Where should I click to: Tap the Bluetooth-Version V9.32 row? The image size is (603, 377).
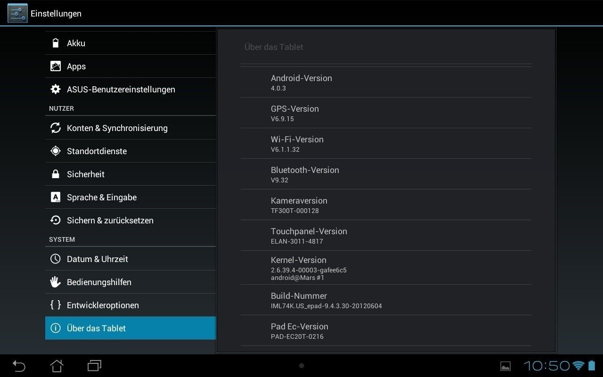click(386, 174)
